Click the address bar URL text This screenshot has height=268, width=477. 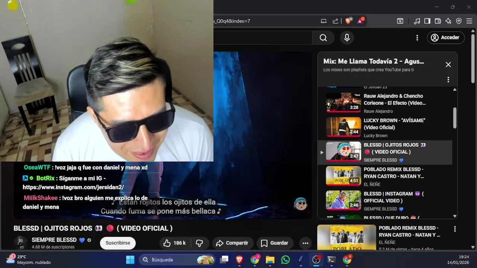(231, 21)
